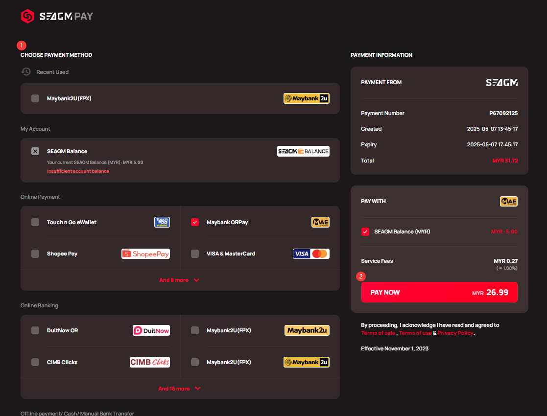
Task: Click the CIMB Clicks logo
Action: click(150, 362)
